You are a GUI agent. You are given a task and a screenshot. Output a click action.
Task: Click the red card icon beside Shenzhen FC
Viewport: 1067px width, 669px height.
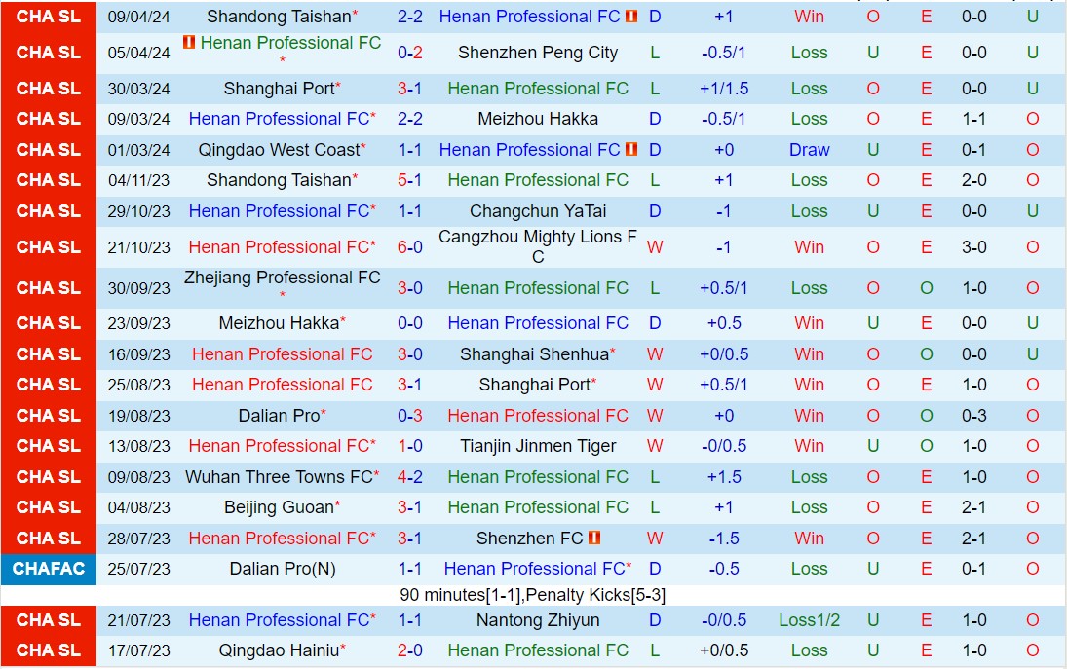coord(594,538)
